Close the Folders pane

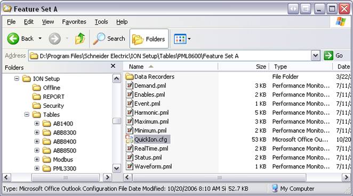(113, 66)
